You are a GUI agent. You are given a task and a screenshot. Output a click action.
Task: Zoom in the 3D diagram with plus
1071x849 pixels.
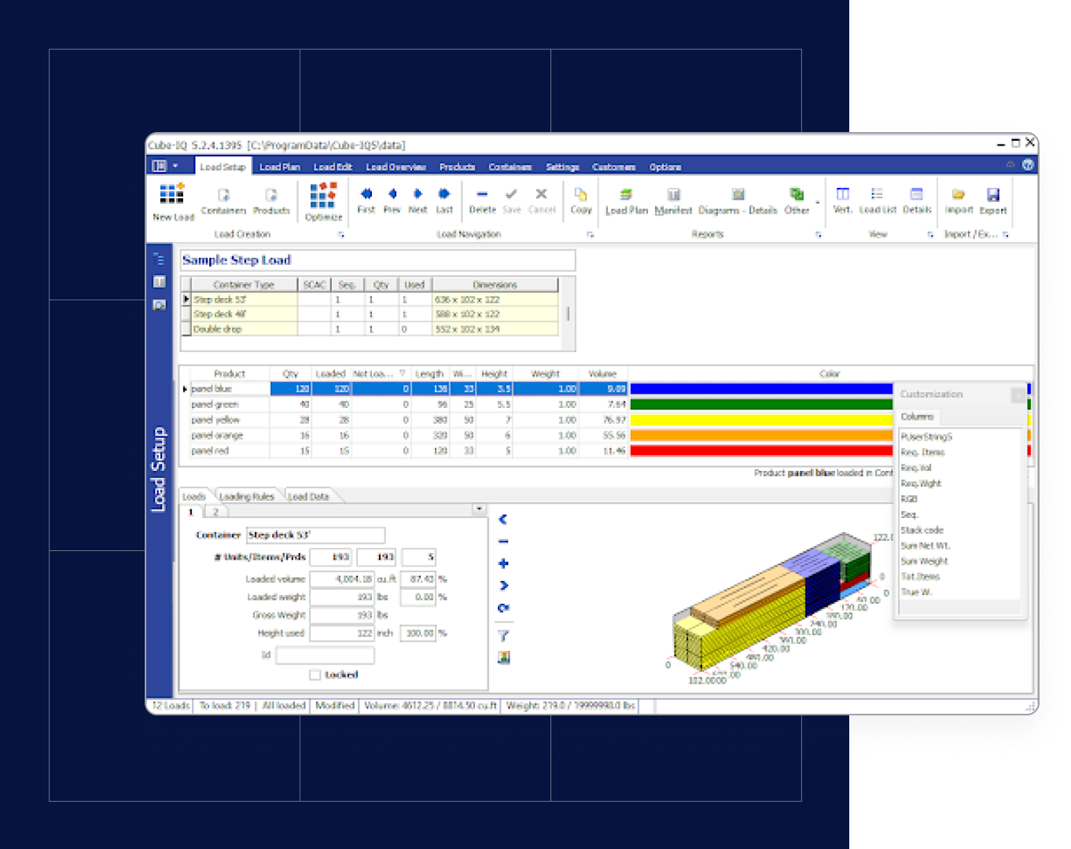[503, 564]
